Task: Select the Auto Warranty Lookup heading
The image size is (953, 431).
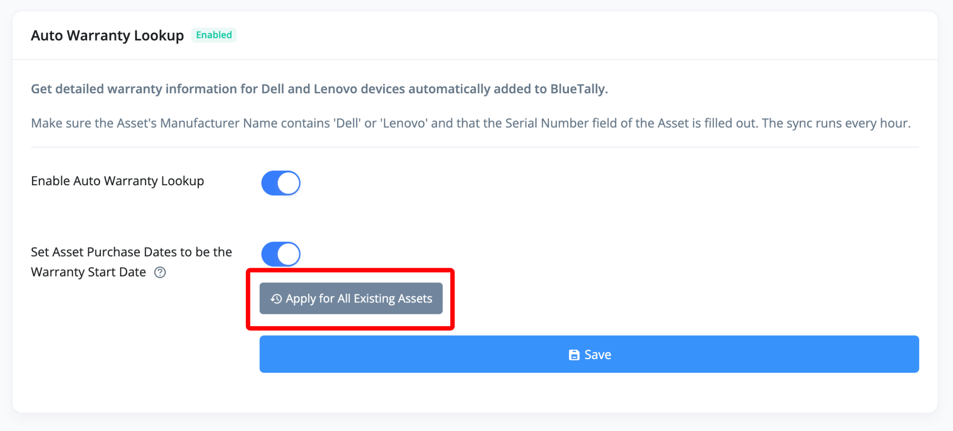Action: click(107, 36)
